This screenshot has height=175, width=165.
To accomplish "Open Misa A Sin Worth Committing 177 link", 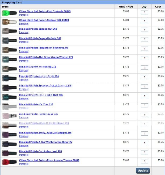I will pos(46,142).
